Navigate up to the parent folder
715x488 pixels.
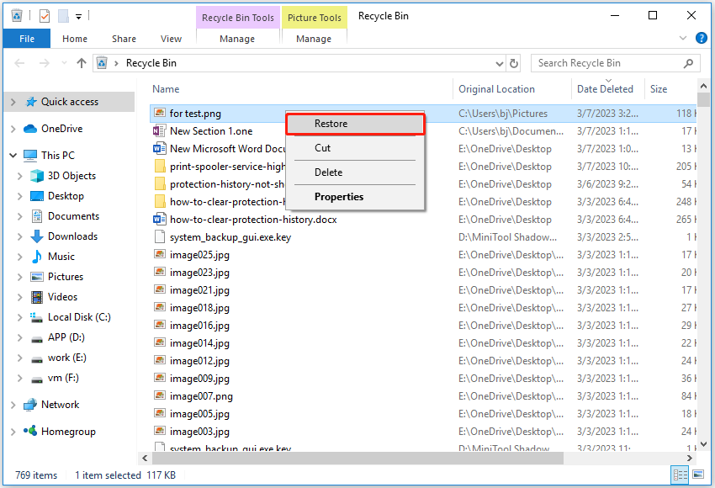tap(80, 62)
